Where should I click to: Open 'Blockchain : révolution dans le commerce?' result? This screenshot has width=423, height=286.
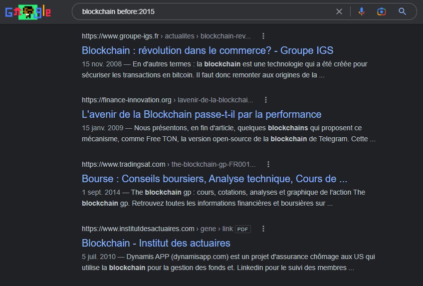pyautogui.click(x=207, y=50)
